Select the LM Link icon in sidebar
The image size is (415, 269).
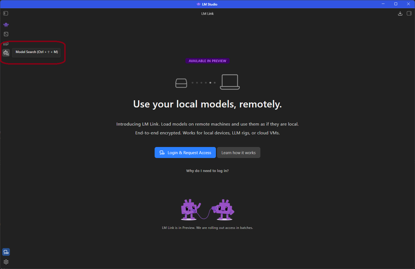tap(6, 252)
